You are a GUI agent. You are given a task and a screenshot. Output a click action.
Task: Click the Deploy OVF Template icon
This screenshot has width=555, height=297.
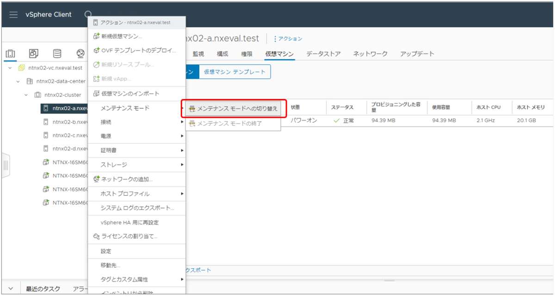(x=96, y=50)
